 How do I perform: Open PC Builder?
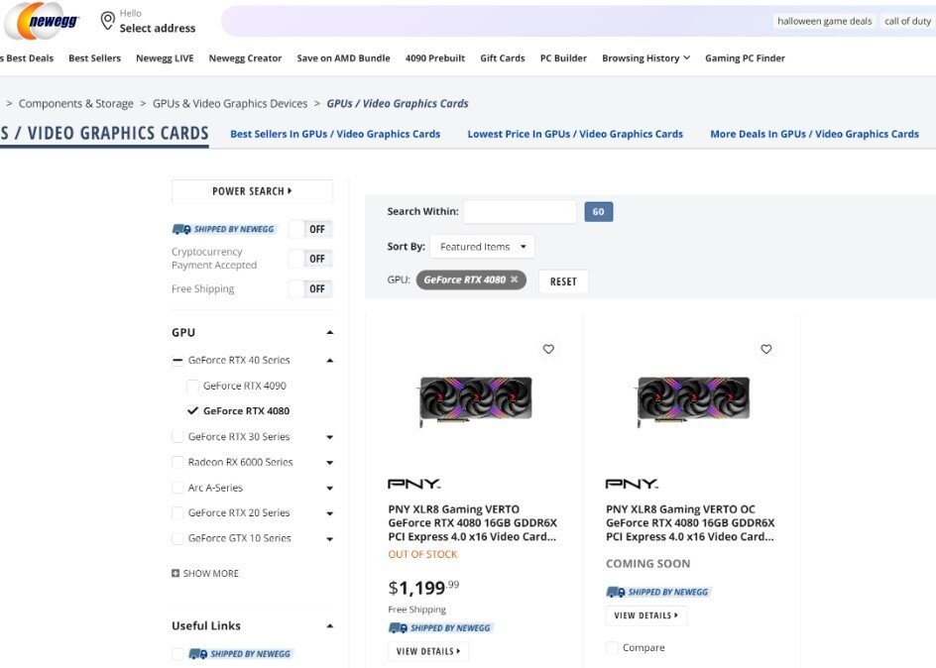563,57
